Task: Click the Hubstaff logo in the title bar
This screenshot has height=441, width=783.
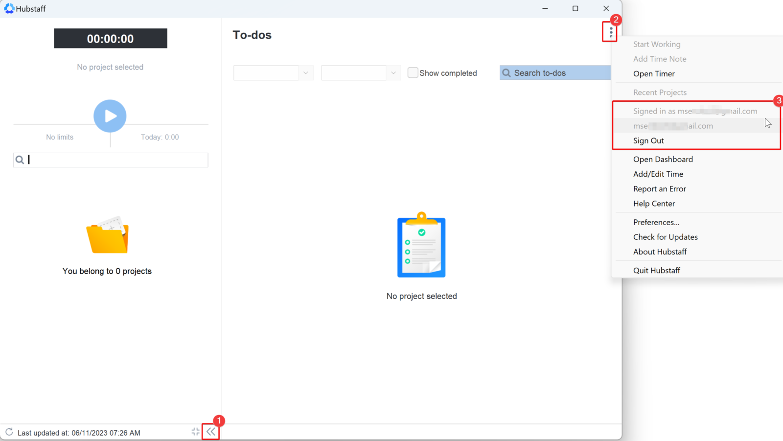Action: [x=9, y=8]
